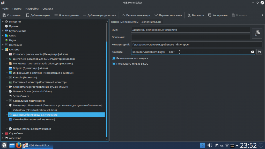Viewport: 265px width, 149px height.
Task: Click the Описание input field
Action: click(190, 37)
